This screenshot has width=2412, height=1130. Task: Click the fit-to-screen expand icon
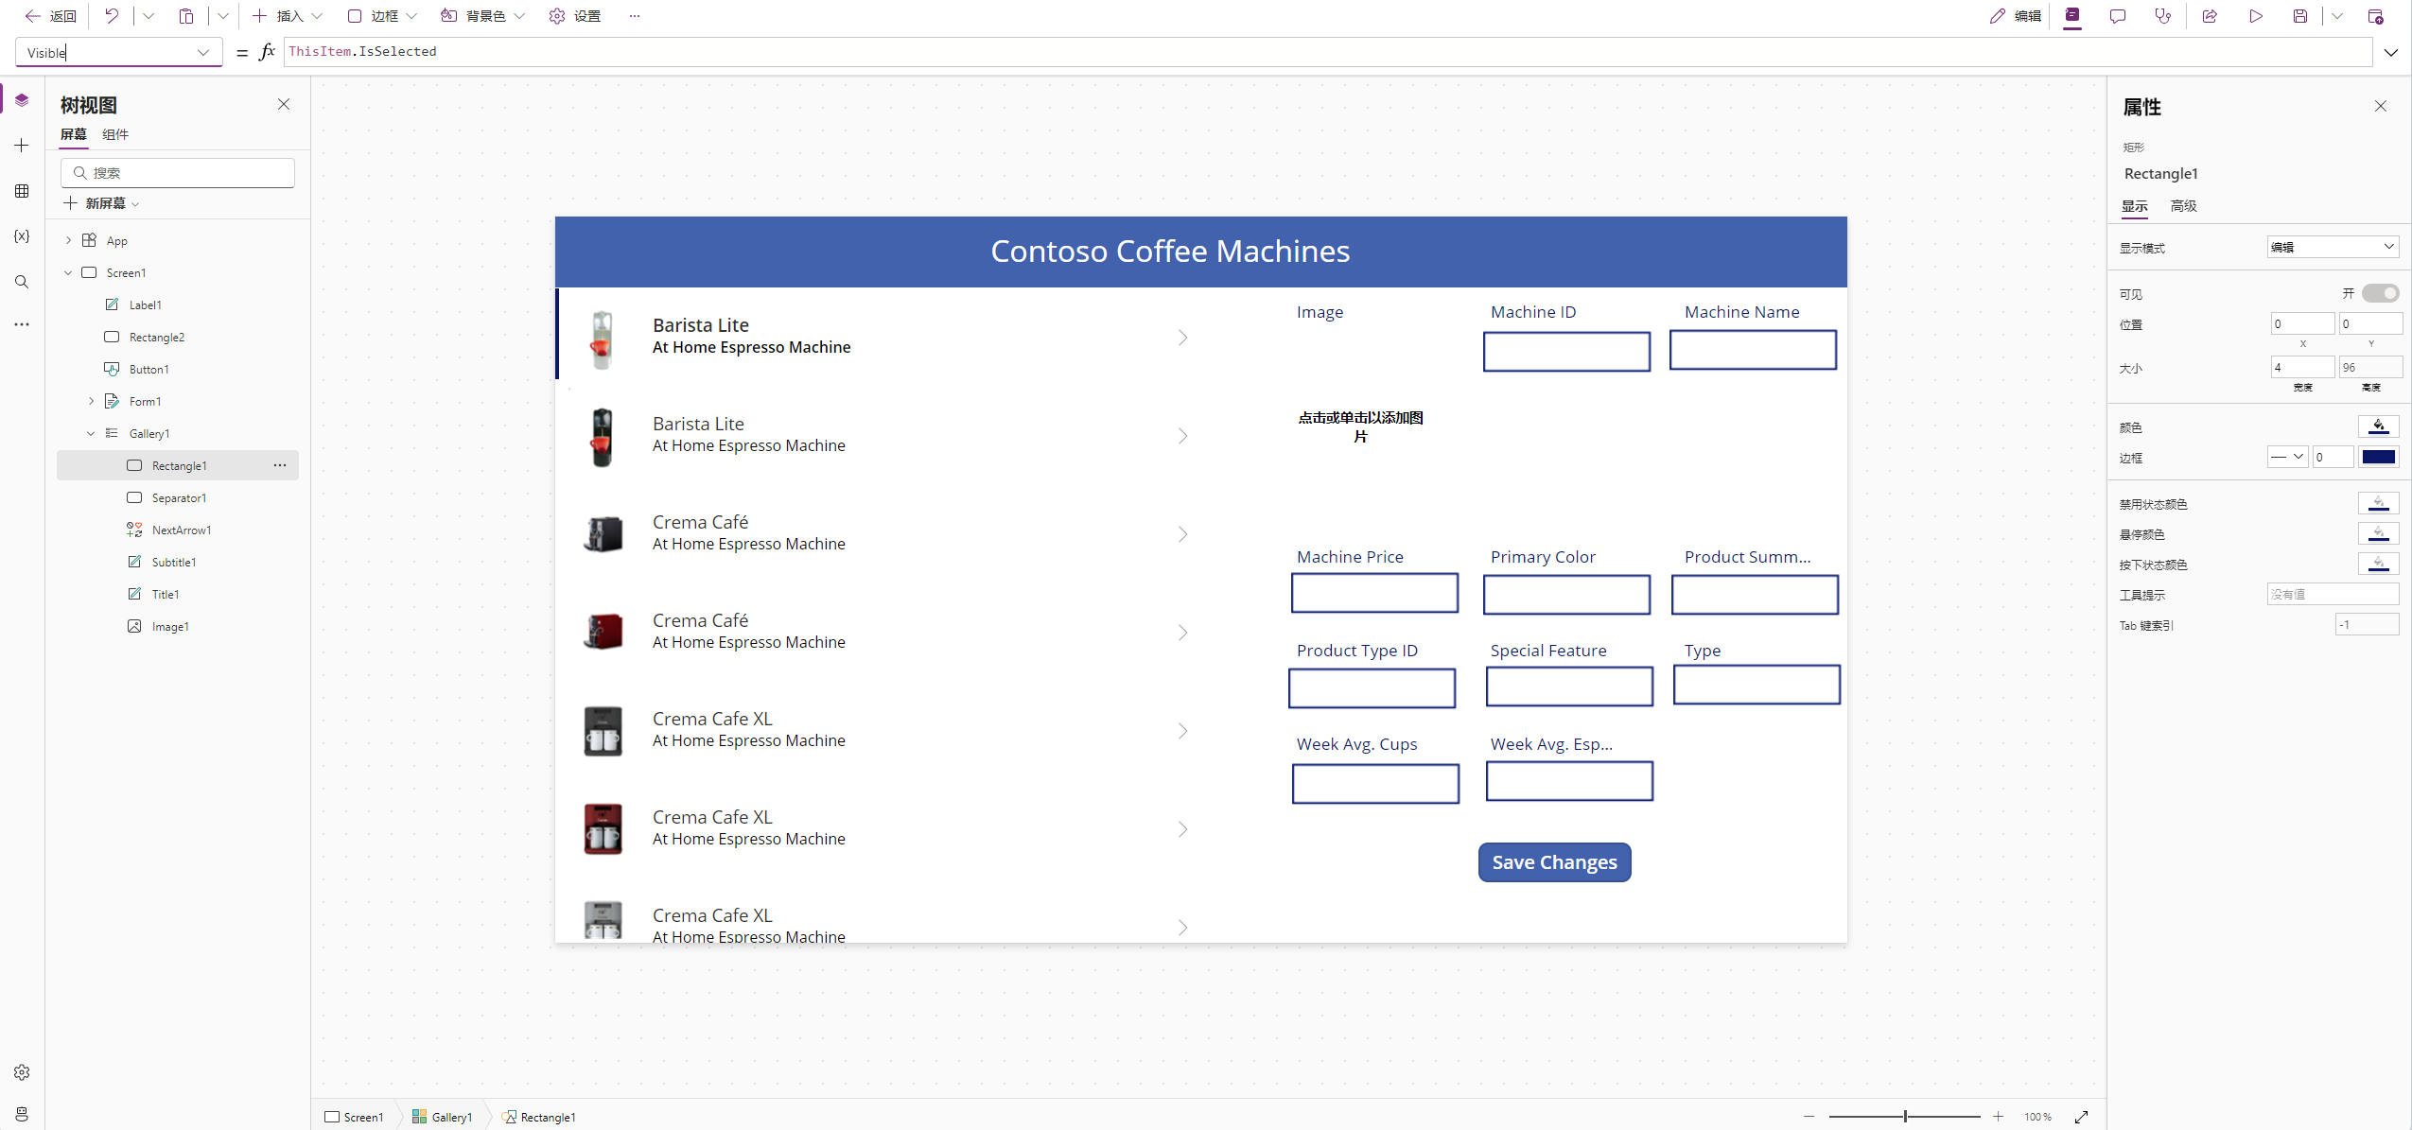[x=2081, y=1117]
